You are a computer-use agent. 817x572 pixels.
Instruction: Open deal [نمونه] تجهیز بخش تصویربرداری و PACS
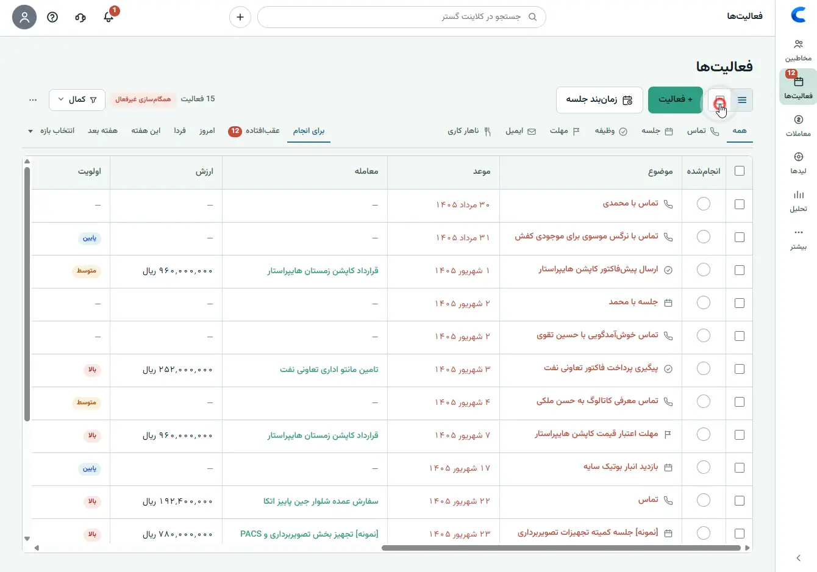click(309, 534)
